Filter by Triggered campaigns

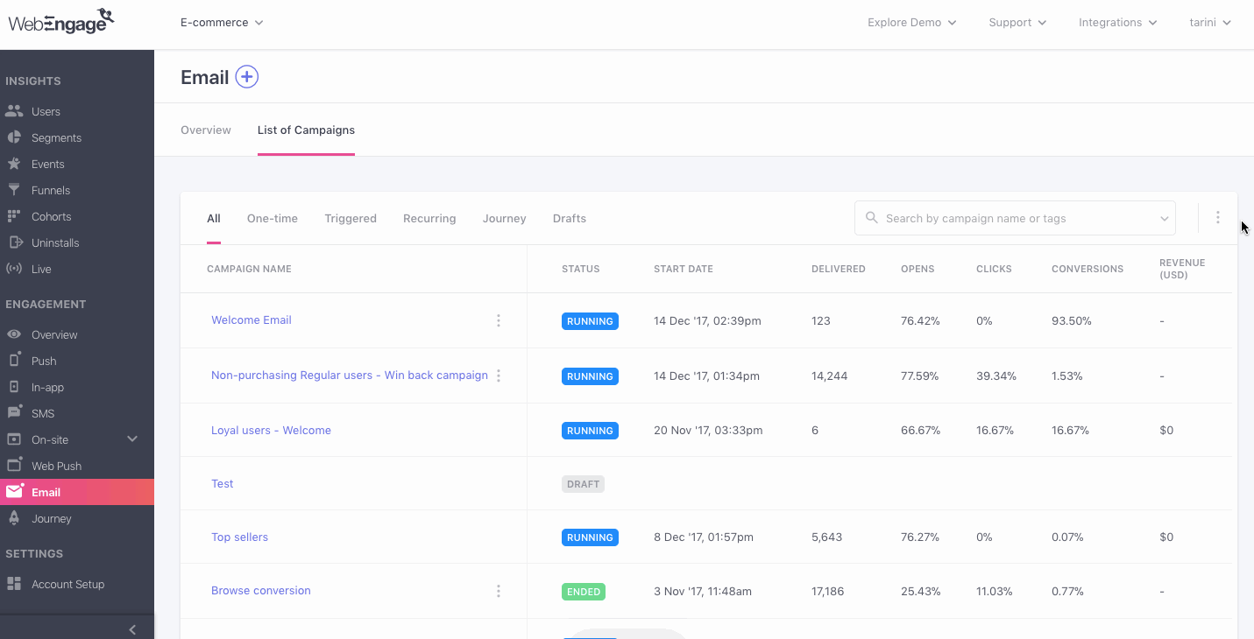[x=351, y=219]
